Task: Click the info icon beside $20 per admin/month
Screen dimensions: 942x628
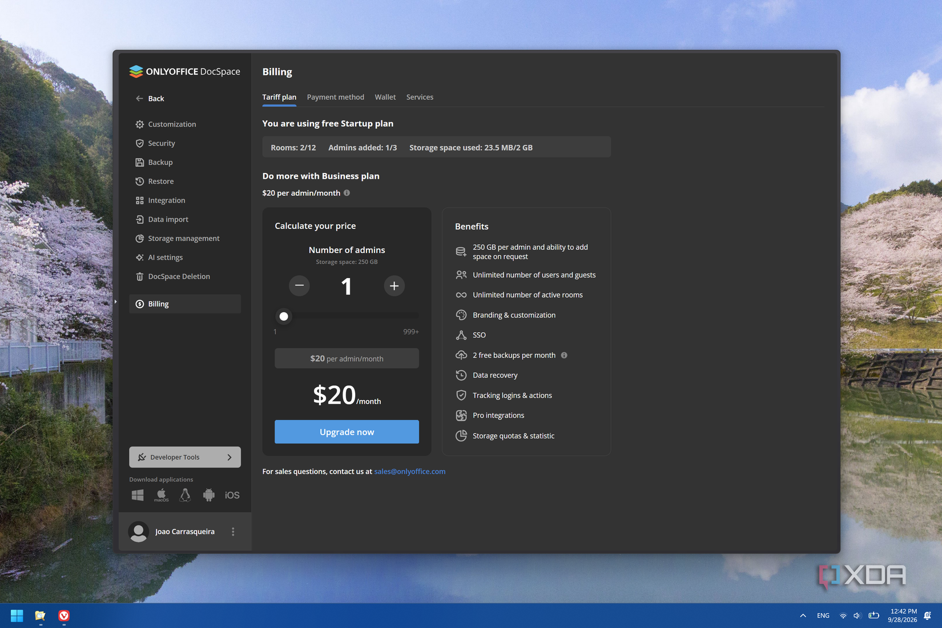Action: click(347, 193)
